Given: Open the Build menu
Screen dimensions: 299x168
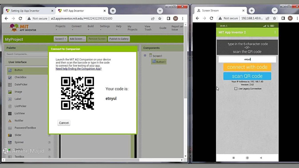Looking at the screenshot, I should [90, 28].
